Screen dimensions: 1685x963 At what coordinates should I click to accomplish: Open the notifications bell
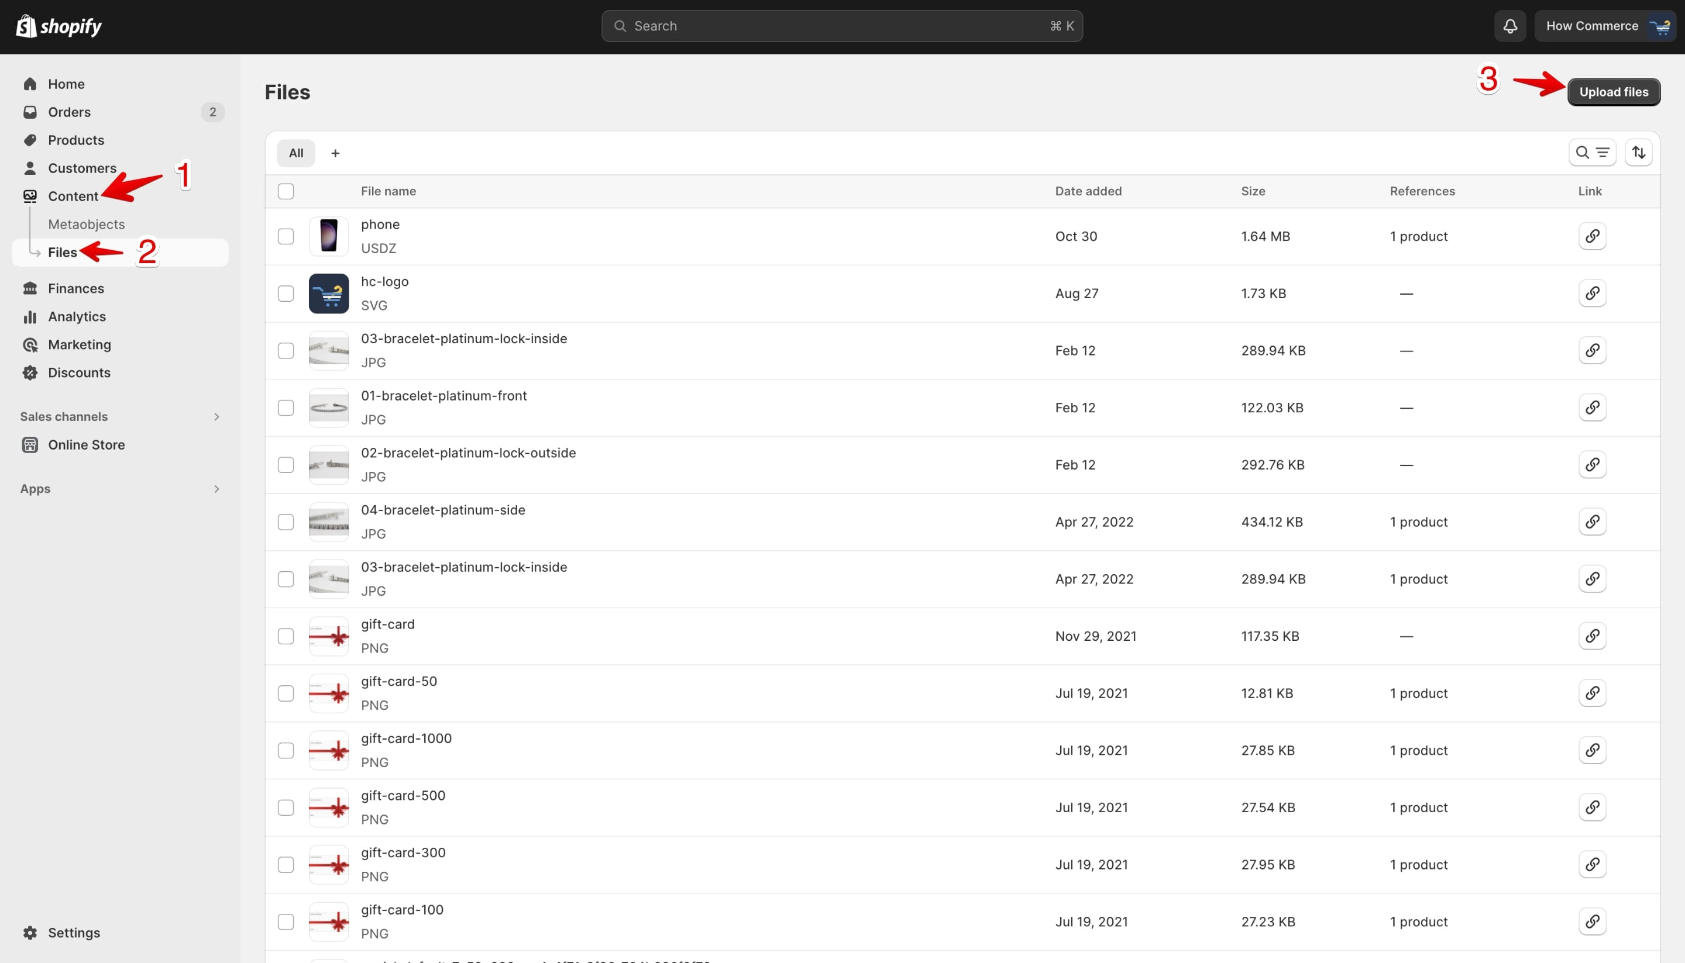coord(1509,26)
